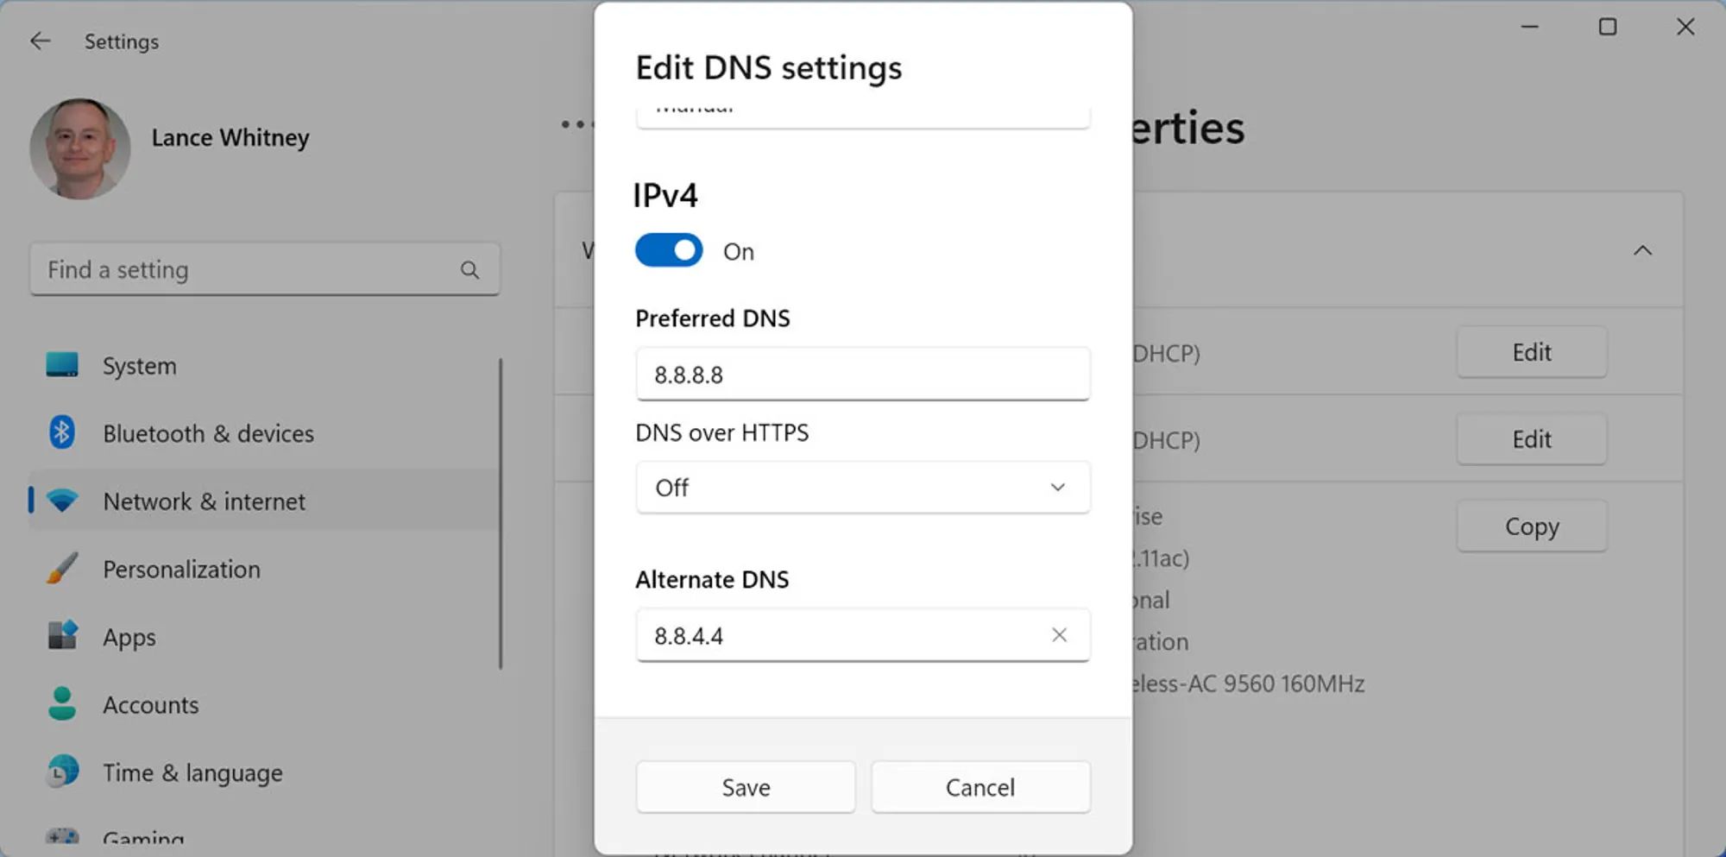Click the Apps icon in sidebar
Viewport: 1726px width, 857px height.
62,636
